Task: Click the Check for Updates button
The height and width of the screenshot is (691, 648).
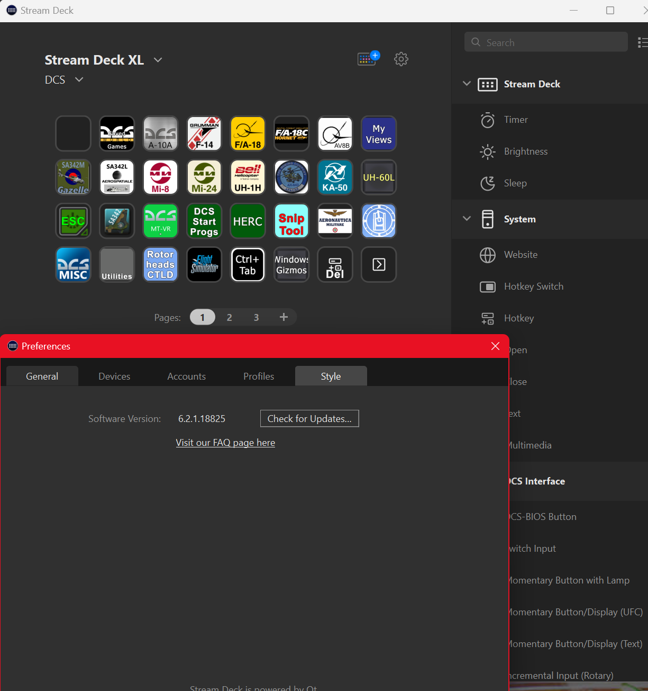Action: 309,418
